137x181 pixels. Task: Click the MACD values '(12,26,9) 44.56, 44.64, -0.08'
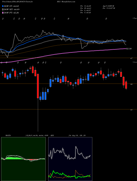pyautogui.click(x=37, y=135)
